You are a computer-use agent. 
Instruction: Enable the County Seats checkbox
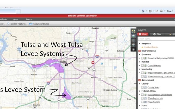142,87
